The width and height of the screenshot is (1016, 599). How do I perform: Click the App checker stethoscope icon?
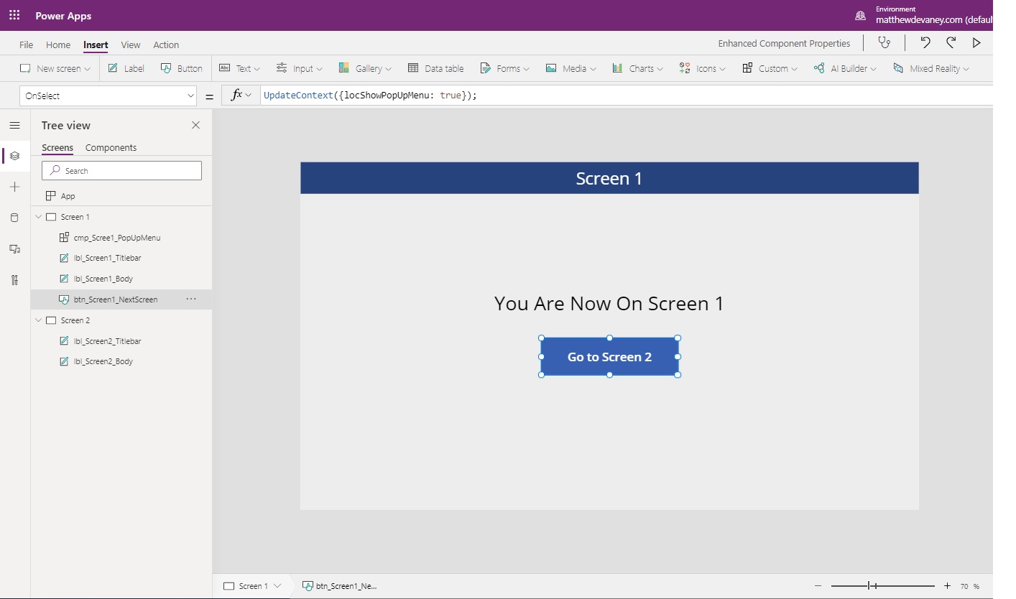coord(884,42)
